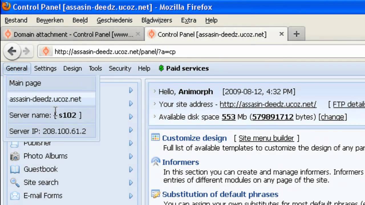Open the Geschiedenis menu
365x205 pixels.
115,20
